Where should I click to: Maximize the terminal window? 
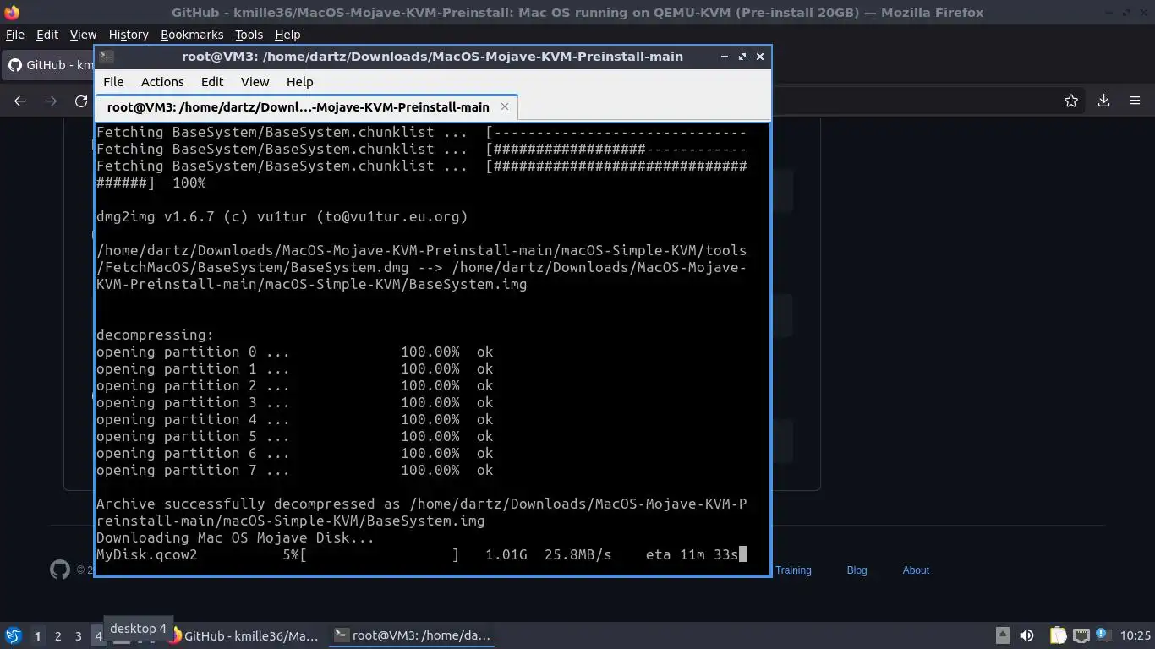(742, 57)
